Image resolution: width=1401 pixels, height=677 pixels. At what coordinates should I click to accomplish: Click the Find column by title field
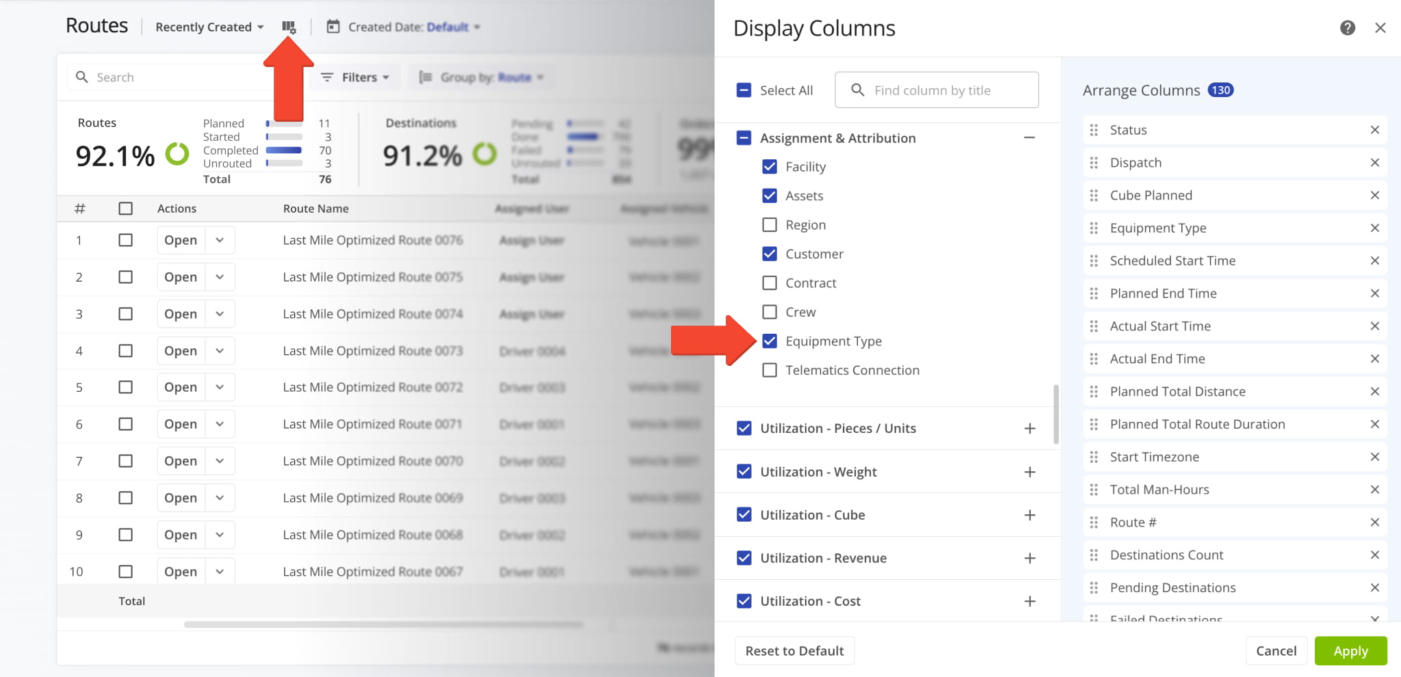click(x=937, y=90)
